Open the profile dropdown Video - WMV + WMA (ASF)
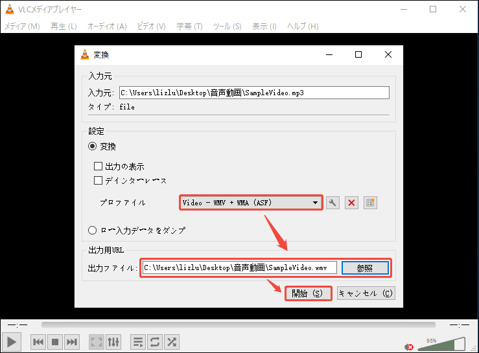This screenshot has height=353, width=479. point(251,203)
